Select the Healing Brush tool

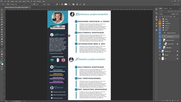pos(2,25)
